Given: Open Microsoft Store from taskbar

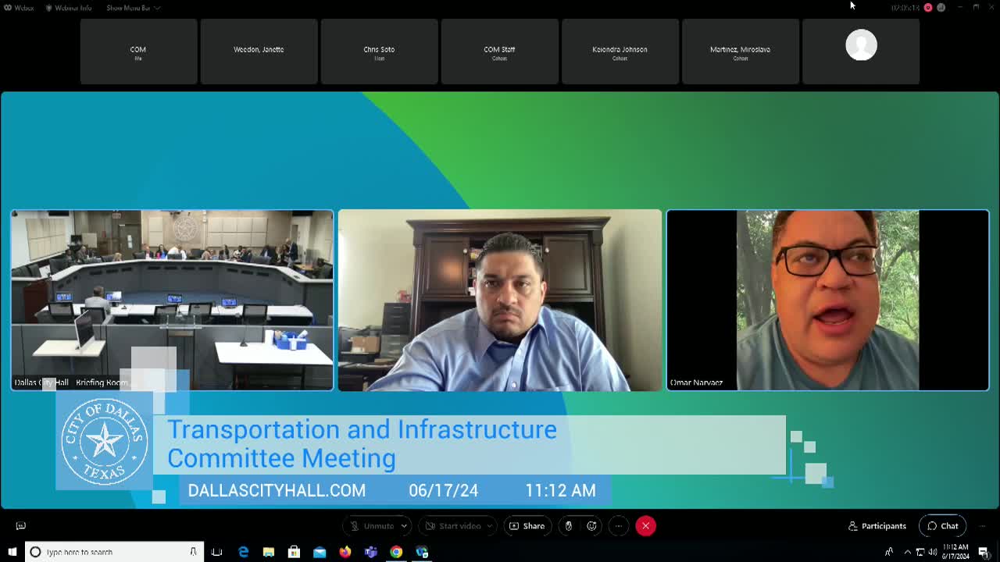Looking at the screenshot, I should coord(294,552).
